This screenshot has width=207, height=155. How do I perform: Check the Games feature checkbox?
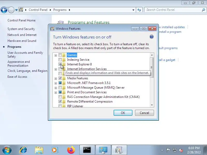[x=60, y=55]
